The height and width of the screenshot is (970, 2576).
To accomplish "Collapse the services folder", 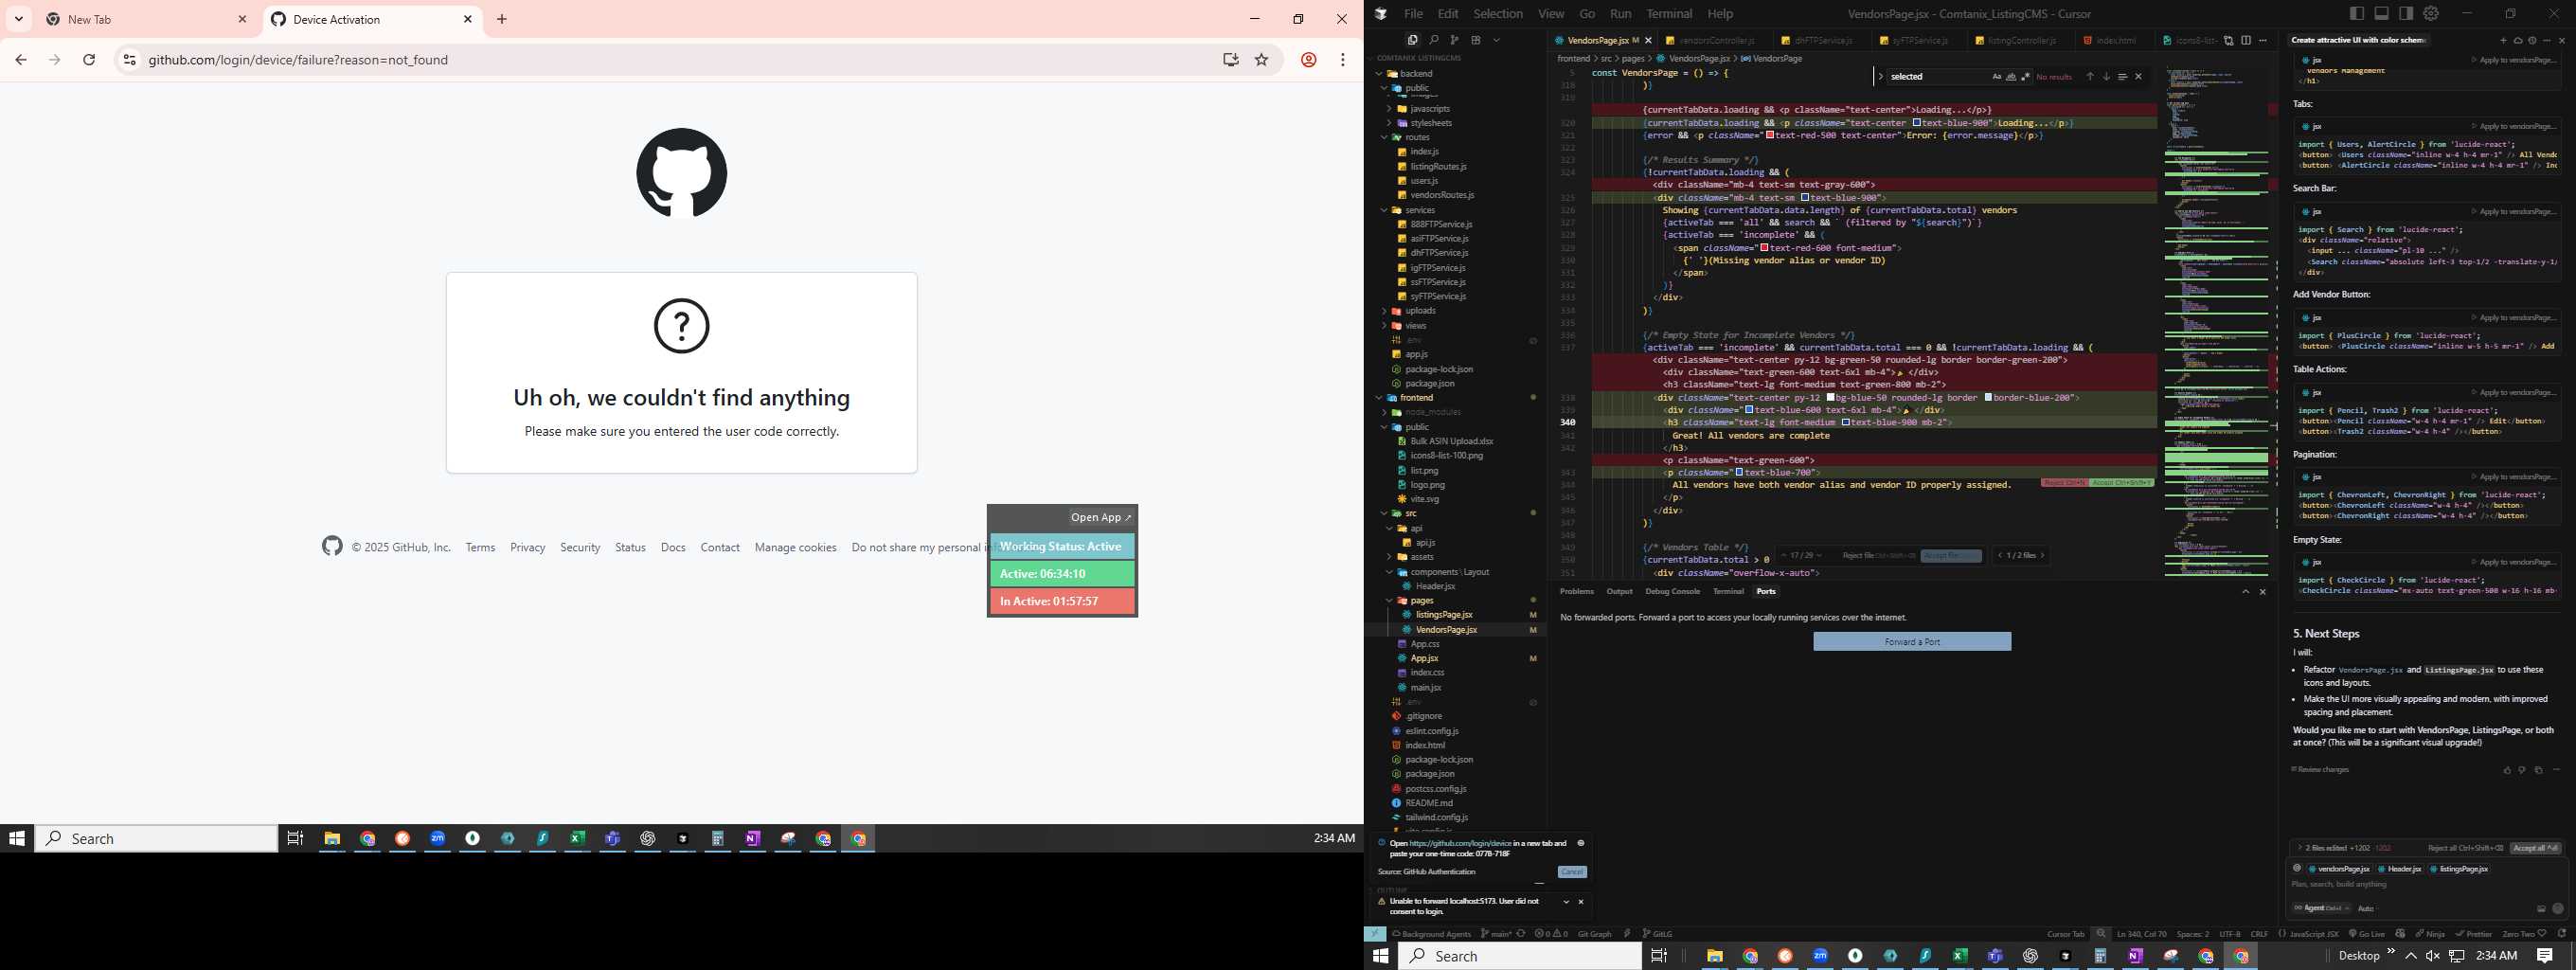I will coord(1385,210).
